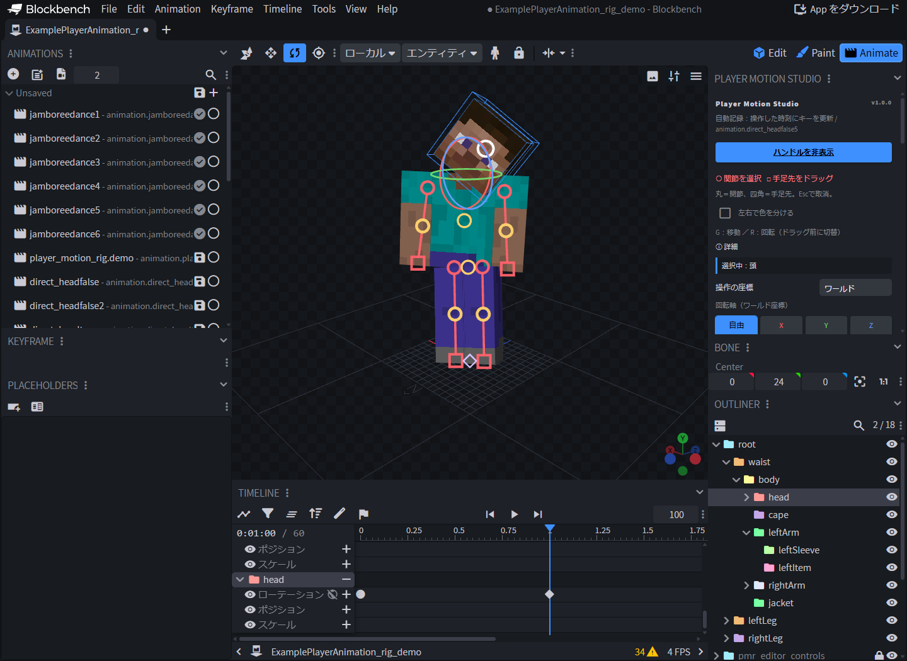Click the lock icon in the toolbar
Viewport: 907px width, 661px height.
click(519, 53)
